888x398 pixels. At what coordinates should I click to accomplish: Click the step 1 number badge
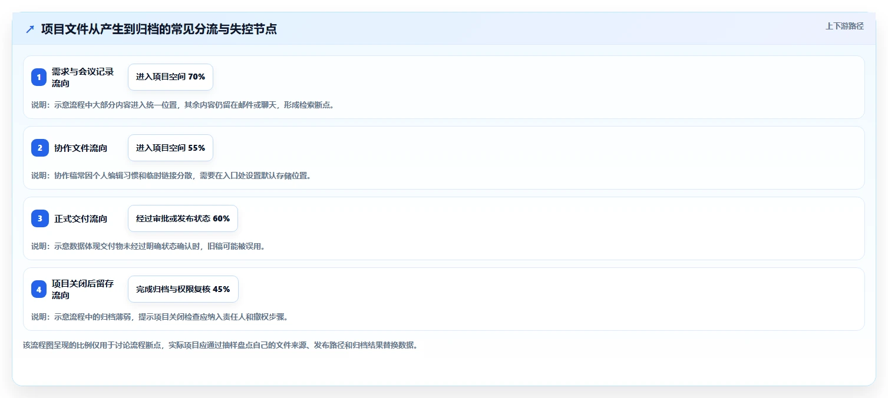(39, 77)
